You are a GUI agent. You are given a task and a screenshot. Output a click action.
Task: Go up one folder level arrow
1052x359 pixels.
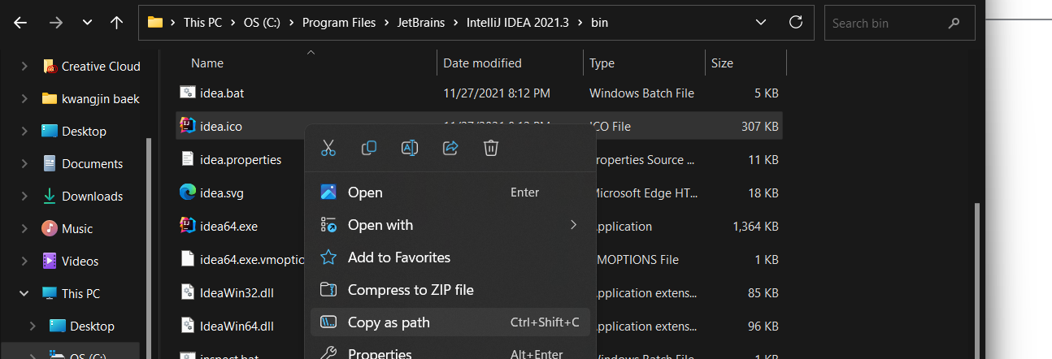click(x=116, y=23)
